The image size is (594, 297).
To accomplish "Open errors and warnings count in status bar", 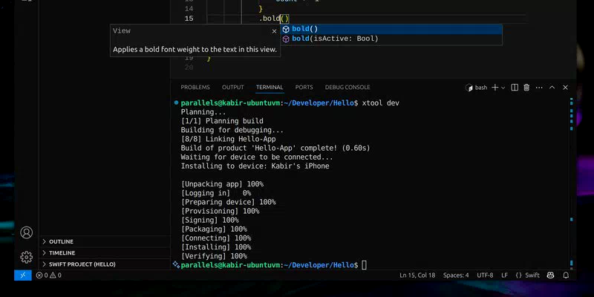I will pos(48,275).
